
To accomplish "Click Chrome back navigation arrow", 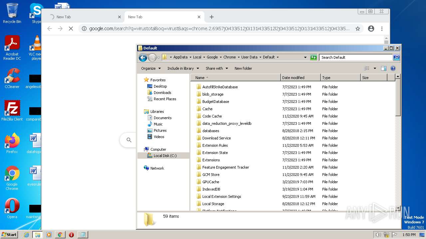I will [50, 29].
